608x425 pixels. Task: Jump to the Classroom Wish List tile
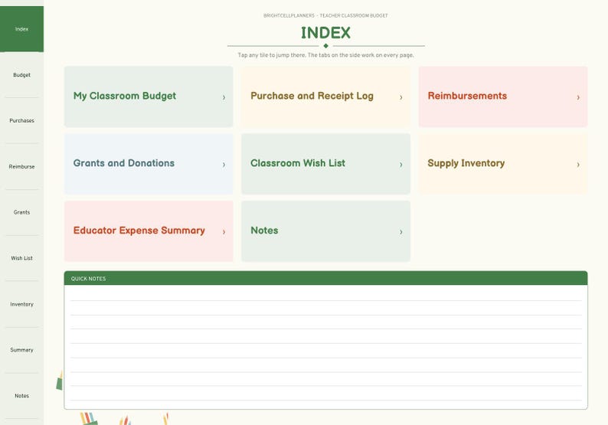325,164
